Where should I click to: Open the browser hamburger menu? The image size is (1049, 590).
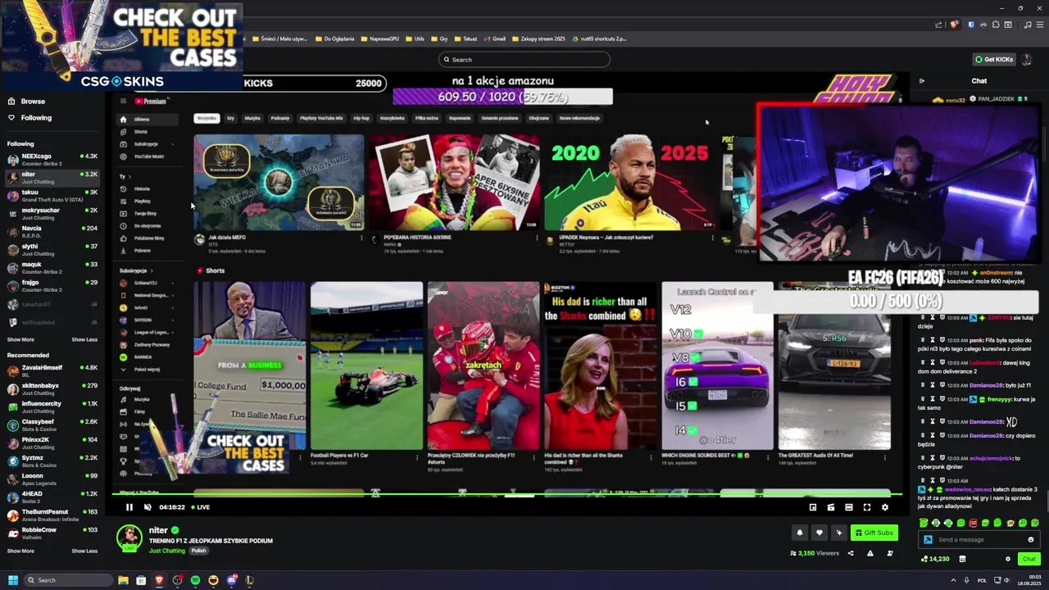(1038, 25)
